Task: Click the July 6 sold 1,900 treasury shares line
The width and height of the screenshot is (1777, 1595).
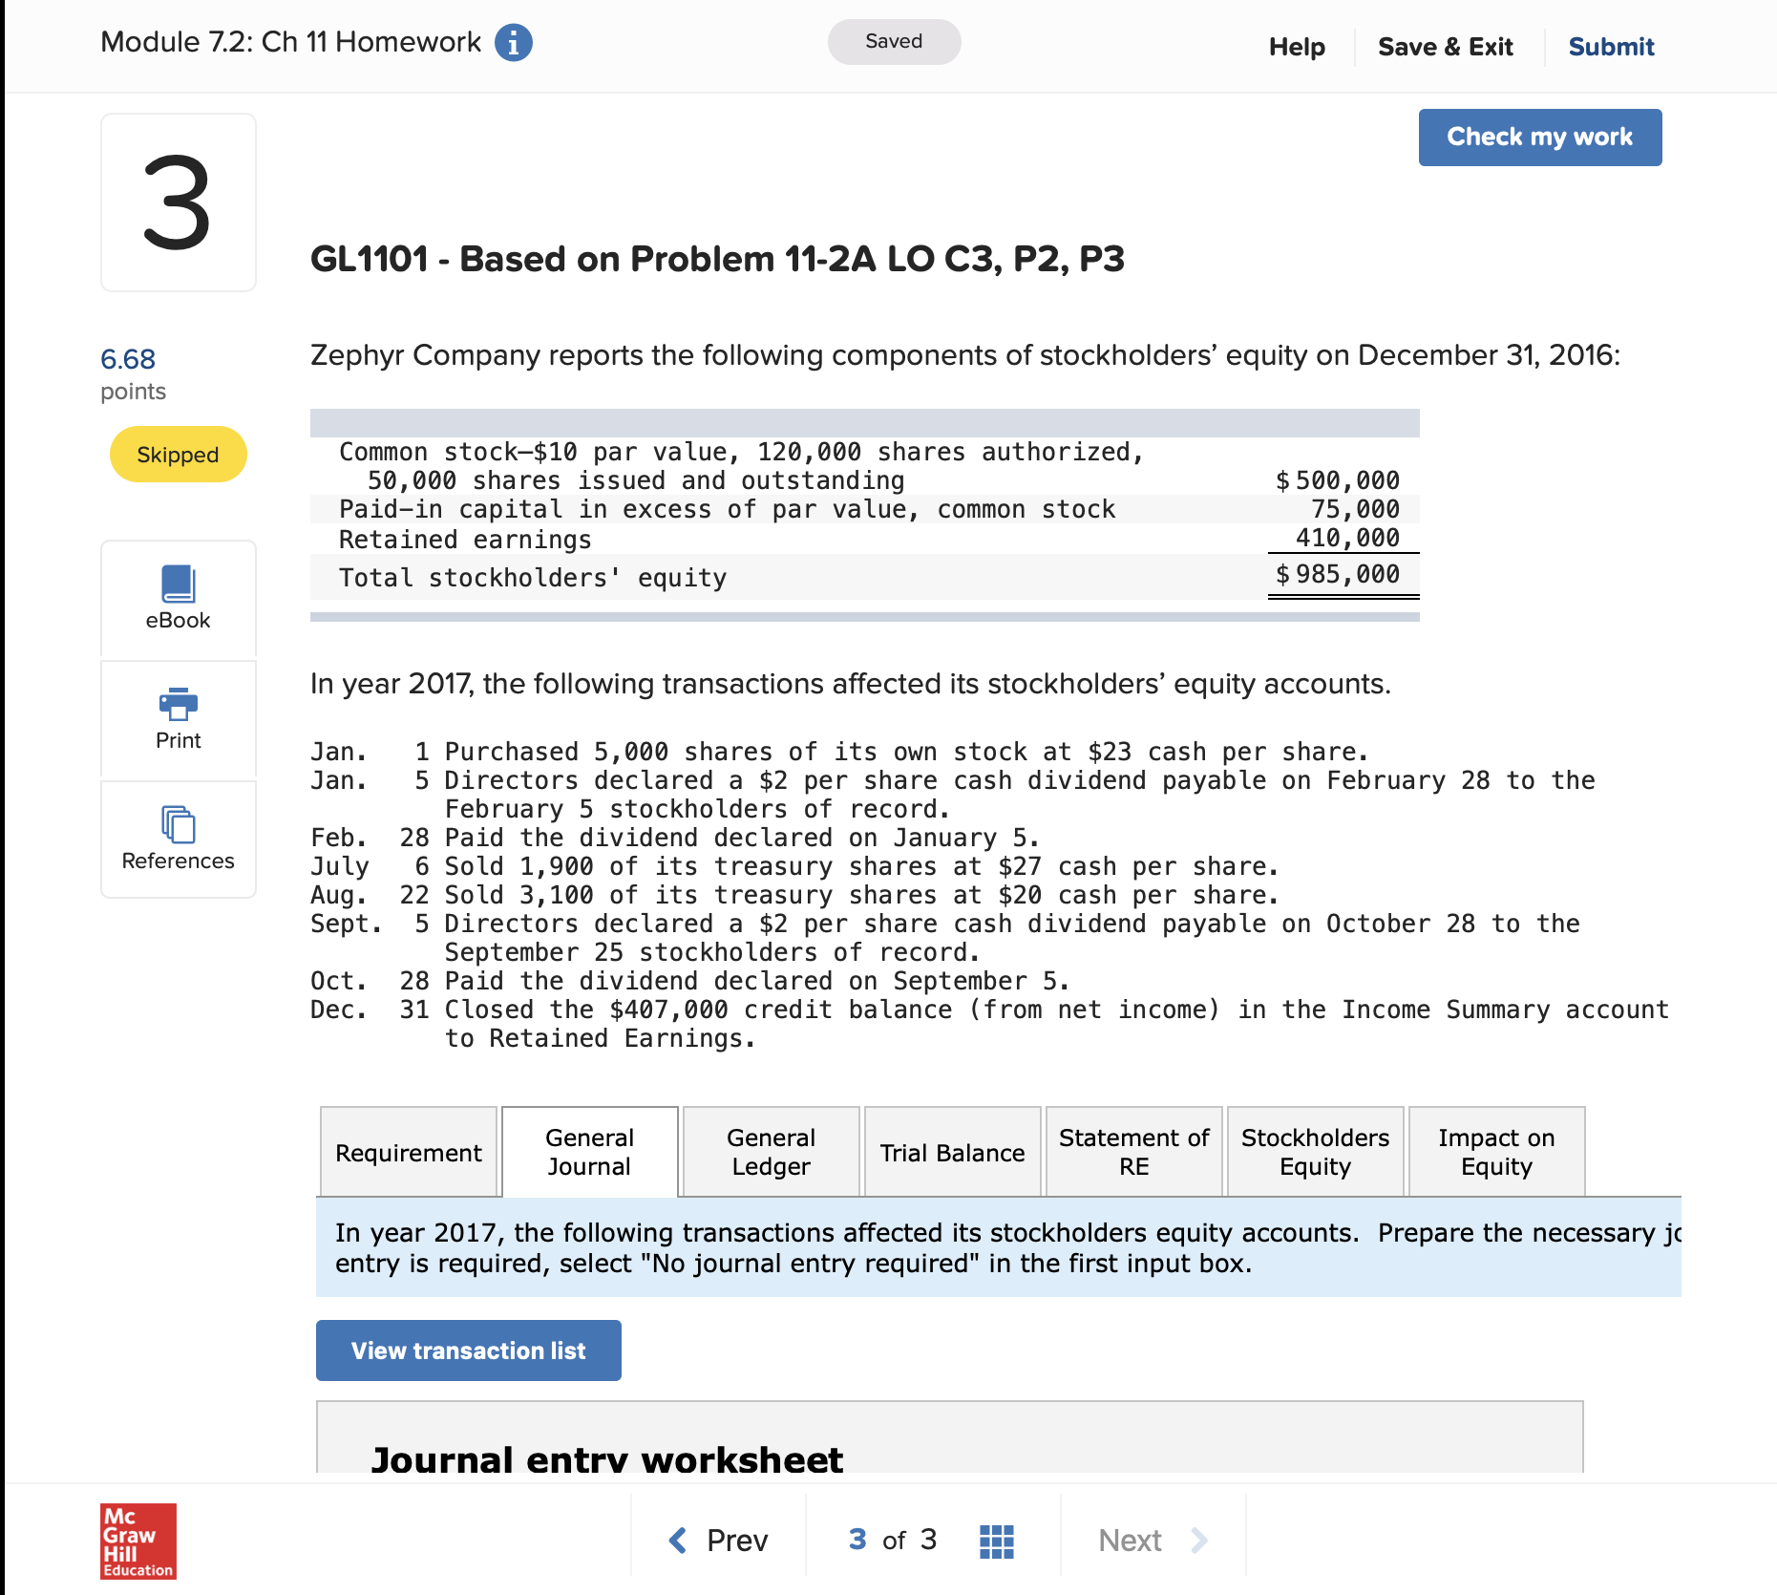Action: [x=795, y=866]
